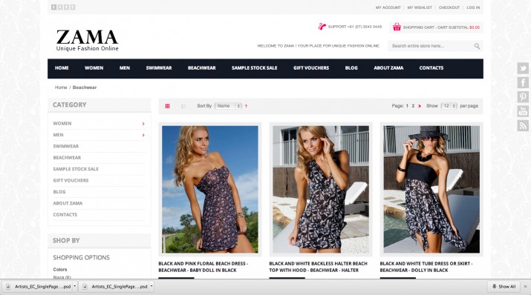This screenshot has width=531, height=295.
Task: Open the Sort By Name dropdown
Action: pos(228,106)
